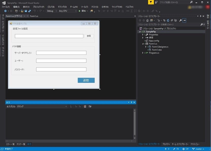Screen dimensions: 211x151
Task: Collapse the Form1.cs tree node
Action: (x=143, y=44)
